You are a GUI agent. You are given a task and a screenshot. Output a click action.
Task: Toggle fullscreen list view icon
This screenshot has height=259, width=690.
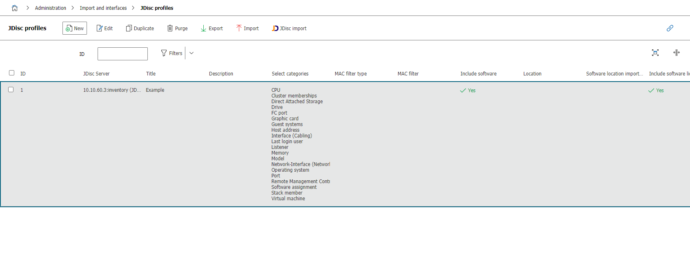coord(655,53)
